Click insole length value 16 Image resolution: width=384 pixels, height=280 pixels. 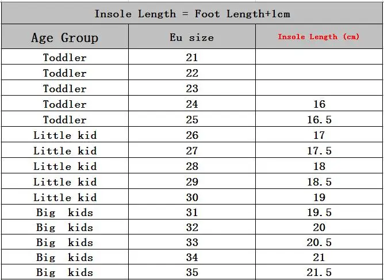click(319, 103)
